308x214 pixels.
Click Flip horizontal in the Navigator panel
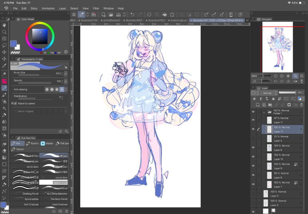coord(295,81)
